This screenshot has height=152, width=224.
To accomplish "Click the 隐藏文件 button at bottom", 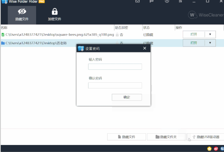I will (127, 137).
